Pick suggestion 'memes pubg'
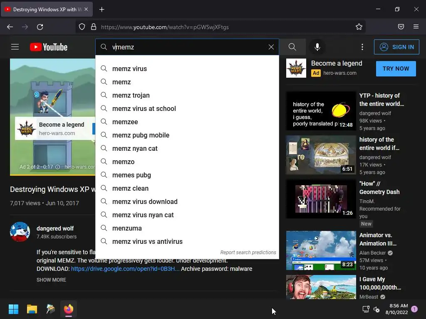 (x=187, y=175)
